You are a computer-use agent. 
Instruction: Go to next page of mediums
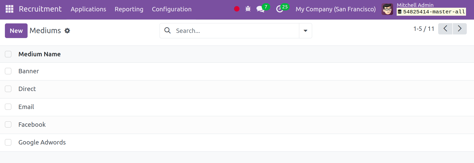tap(460, 29)
